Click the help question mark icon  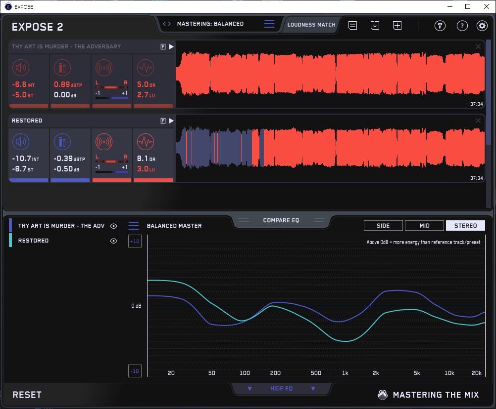tap(462, 26)
